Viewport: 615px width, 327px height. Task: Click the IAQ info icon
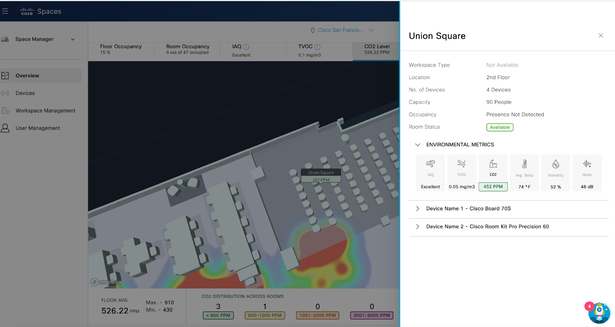tap(246, 47)
